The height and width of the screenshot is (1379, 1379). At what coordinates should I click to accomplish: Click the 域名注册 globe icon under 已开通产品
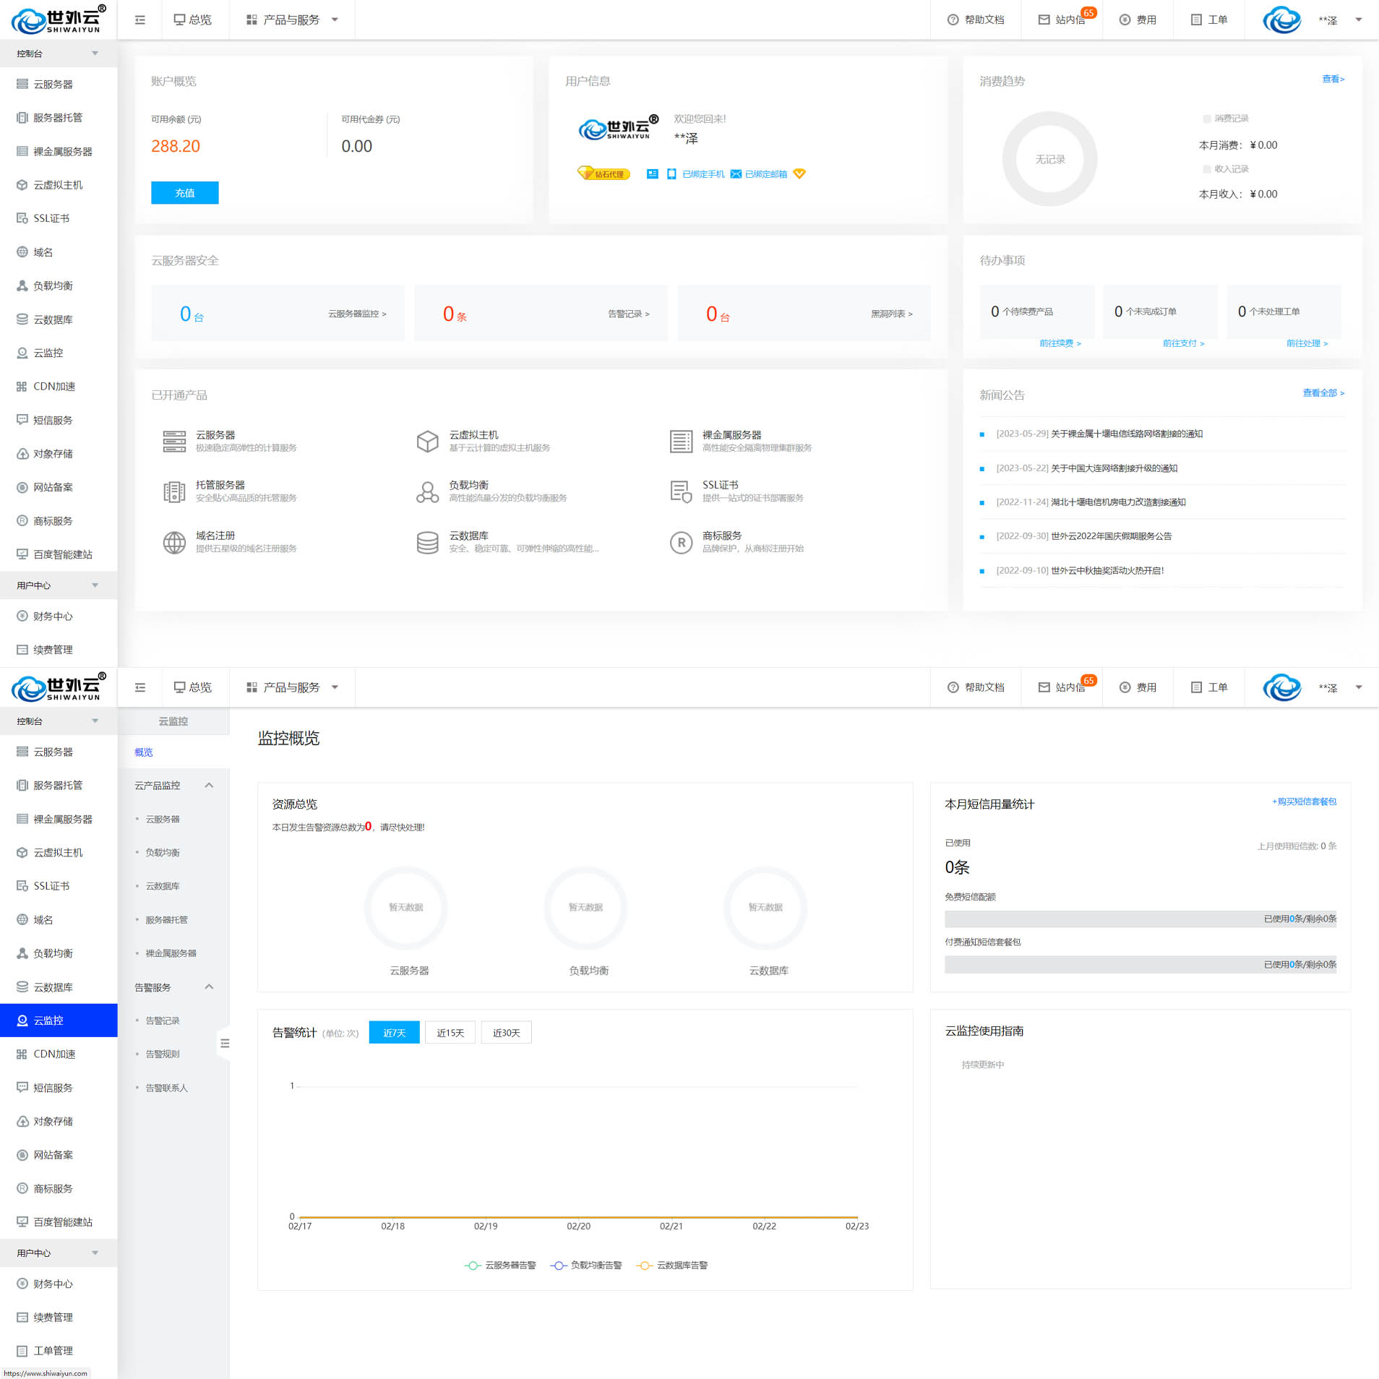[174, 542]
